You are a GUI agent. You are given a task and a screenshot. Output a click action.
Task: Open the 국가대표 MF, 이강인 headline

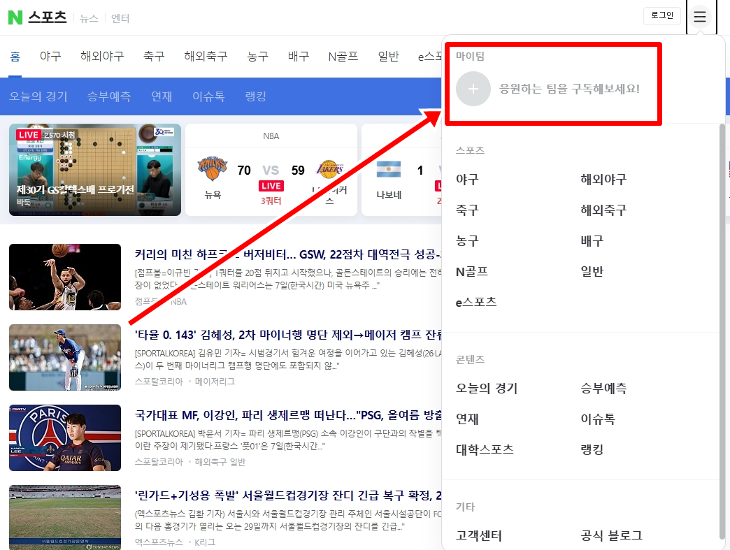[288, 415]
